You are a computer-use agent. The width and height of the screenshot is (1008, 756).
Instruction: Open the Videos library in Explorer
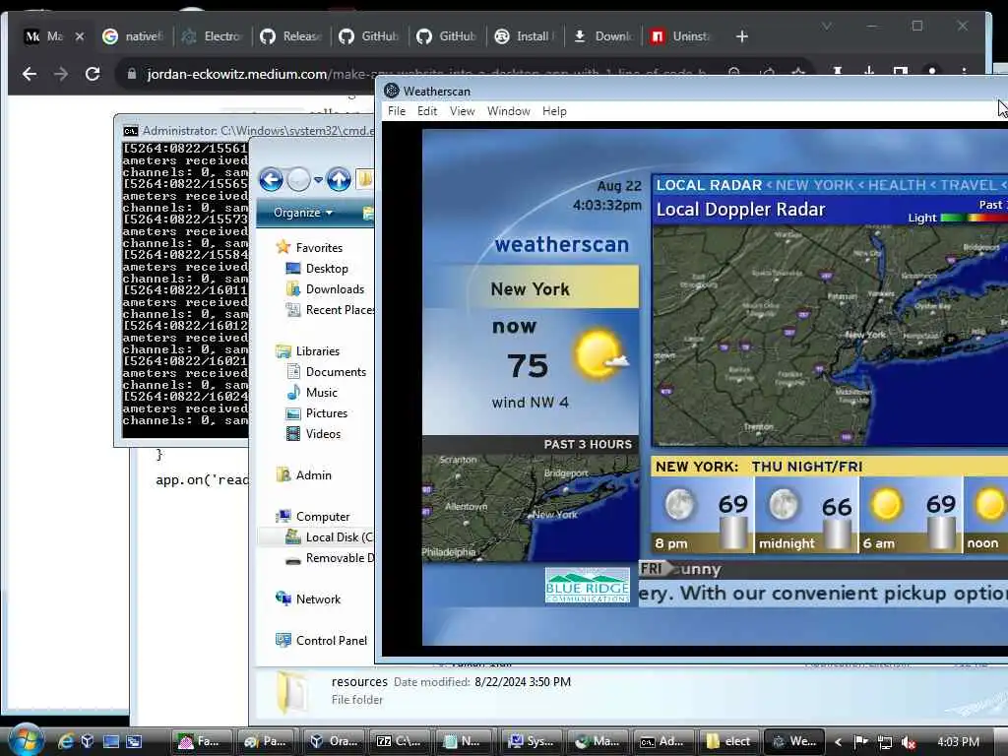tap(323, 434)
